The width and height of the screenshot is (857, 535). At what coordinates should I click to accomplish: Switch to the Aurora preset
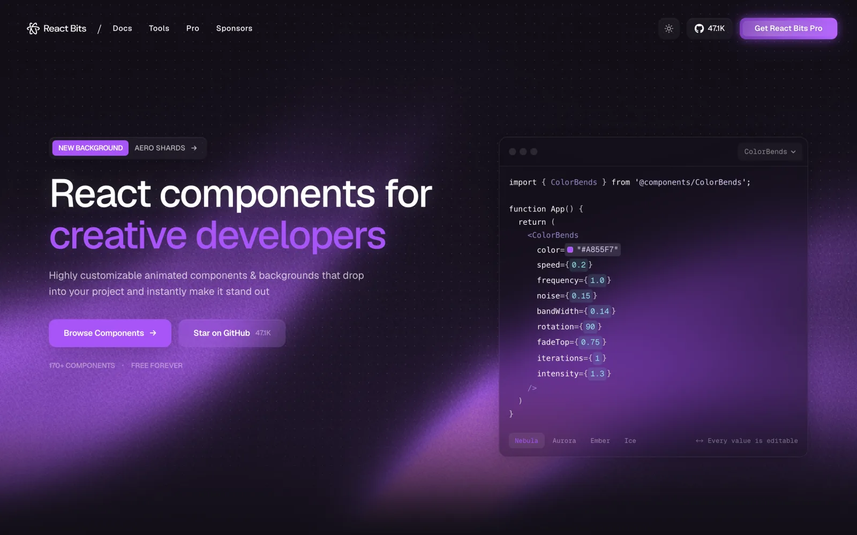click(x=565, y=441)
